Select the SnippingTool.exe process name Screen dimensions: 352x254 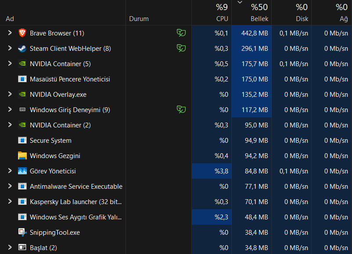click(55, 233)
